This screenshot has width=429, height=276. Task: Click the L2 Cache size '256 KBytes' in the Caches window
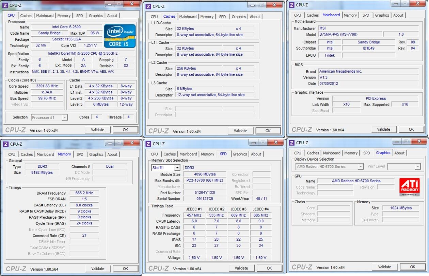click(199, 69)
